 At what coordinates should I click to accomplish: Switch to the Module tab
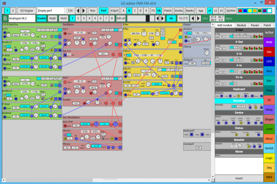pos(241,25)
